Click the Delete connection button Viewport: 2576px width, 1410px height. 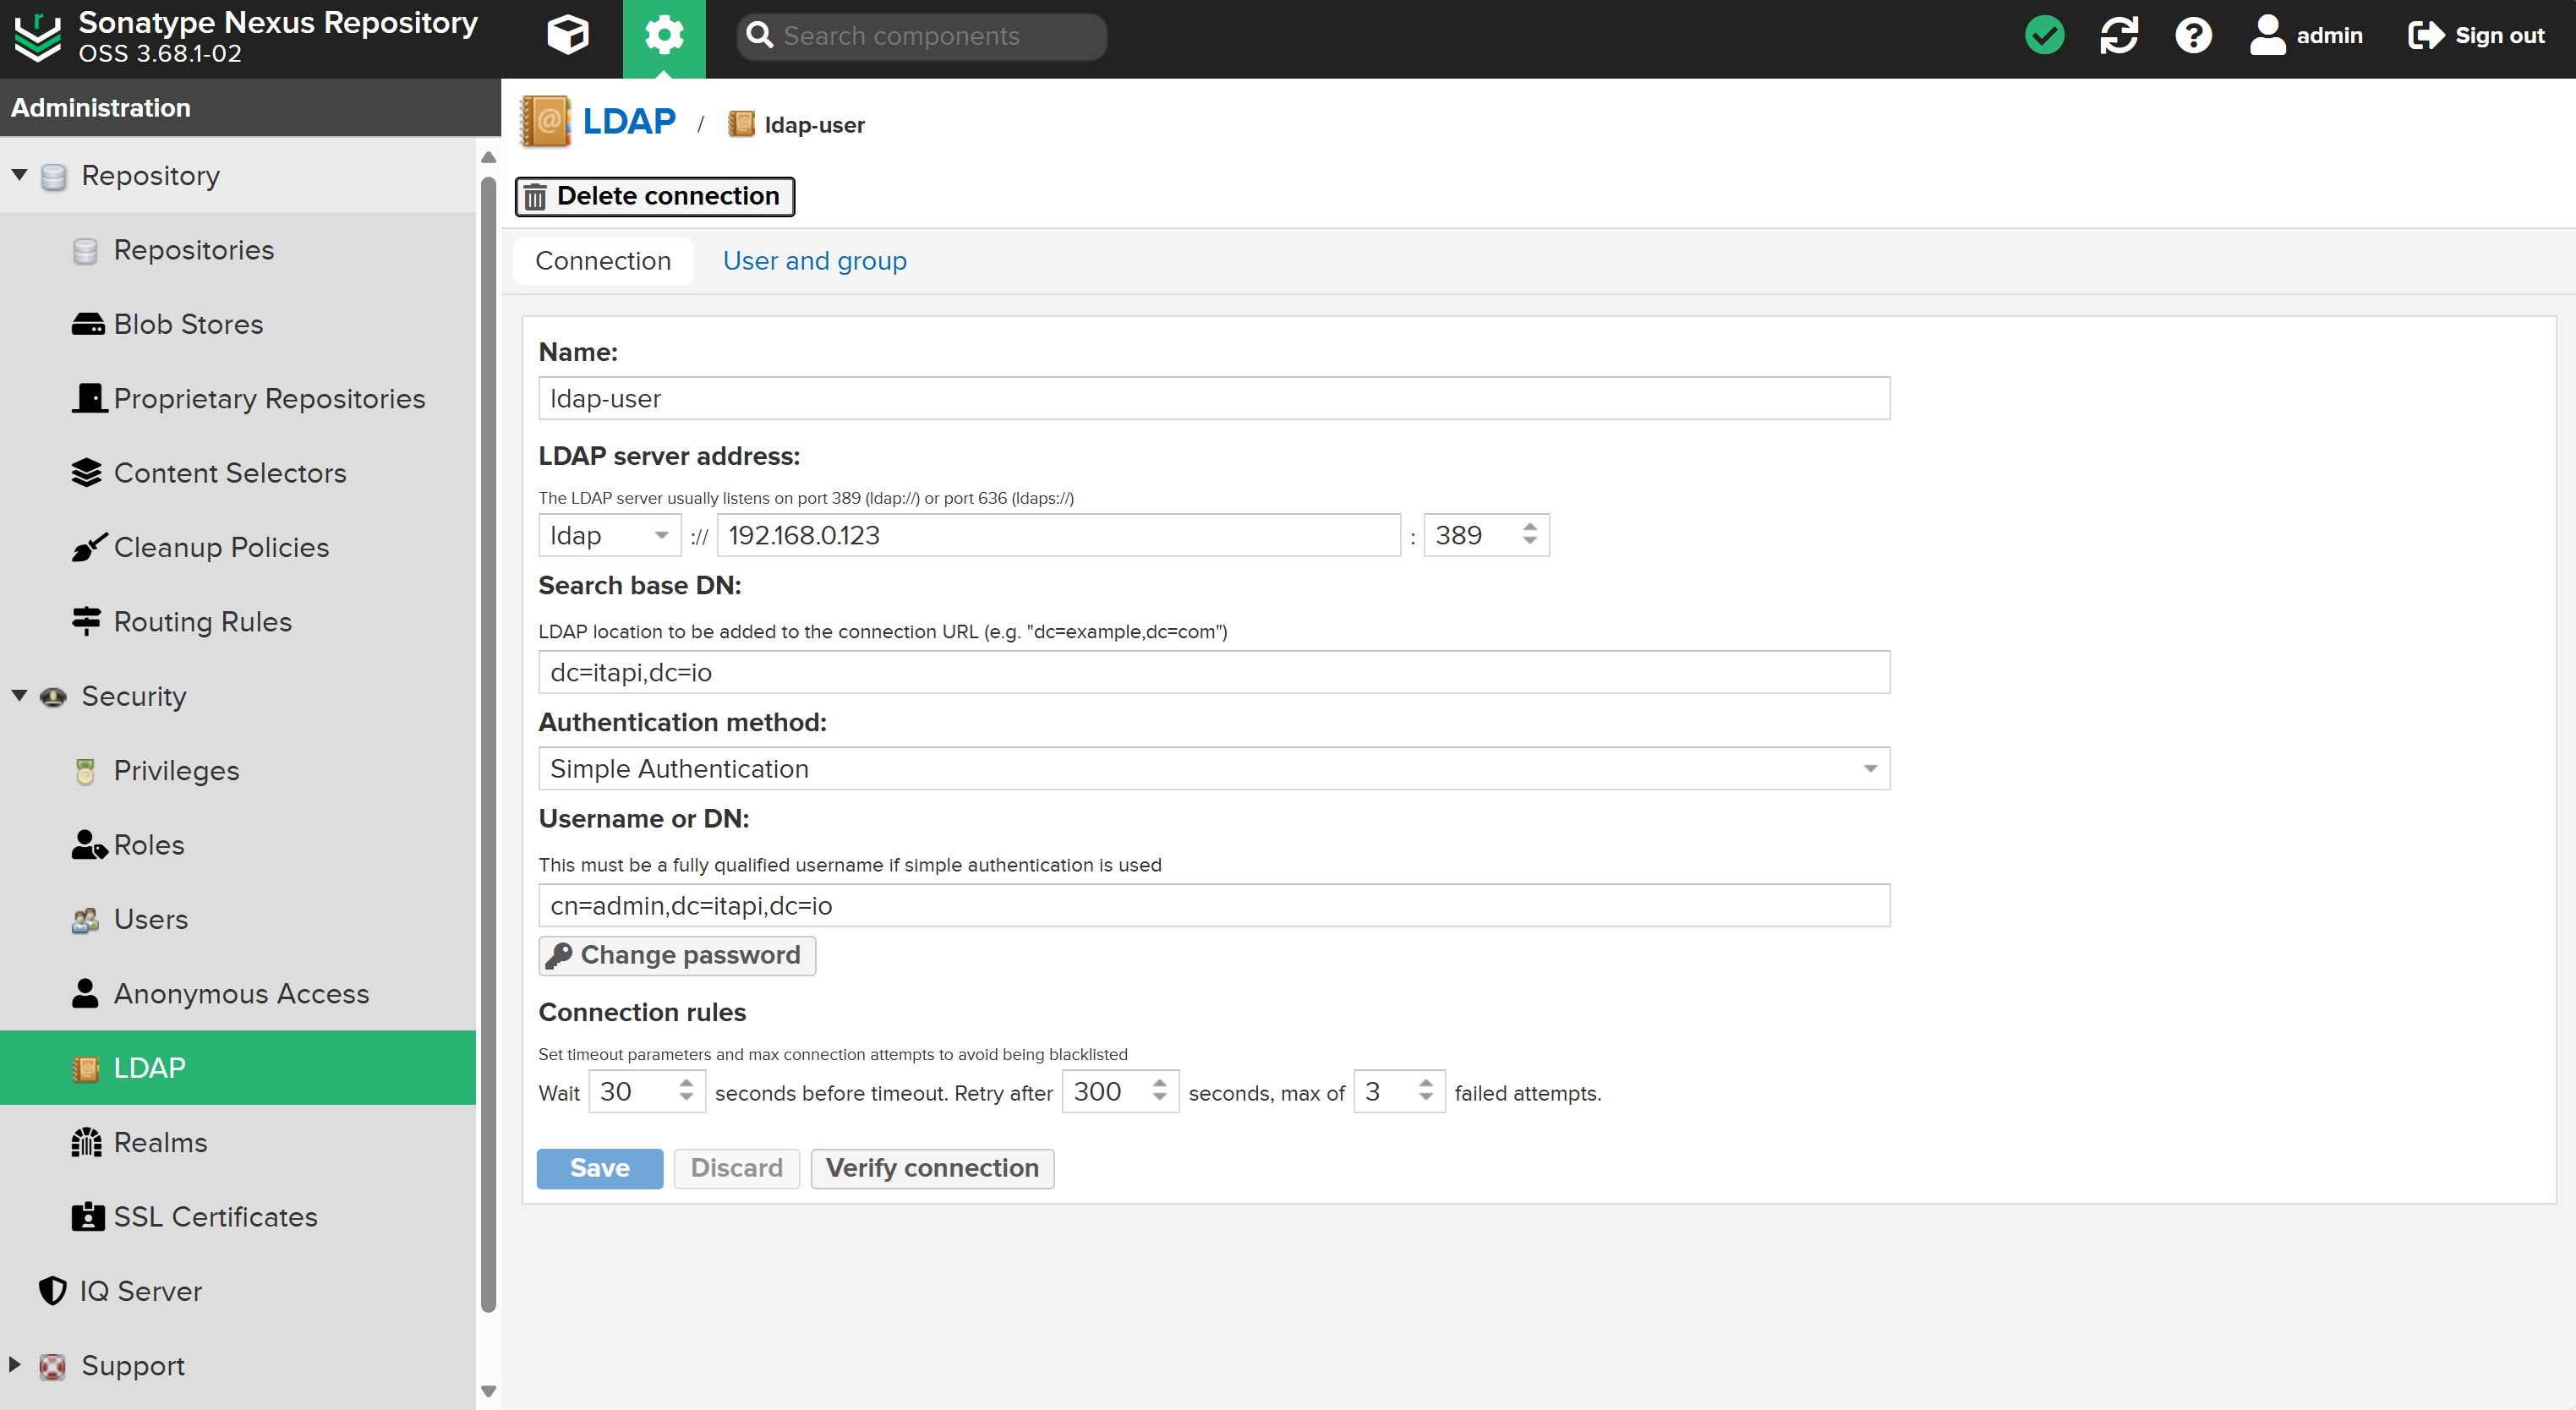655,196
